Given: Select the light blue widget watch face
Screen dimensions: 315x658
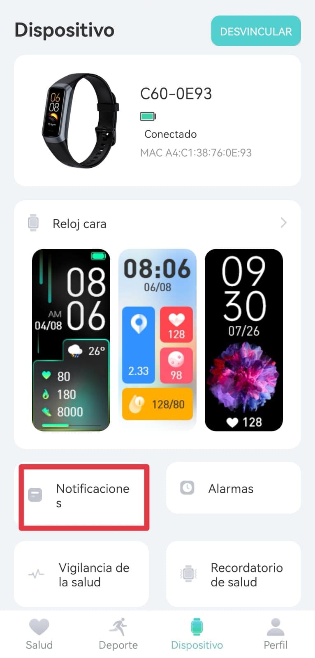Looking at the screenshot, I should coord(157,340).
